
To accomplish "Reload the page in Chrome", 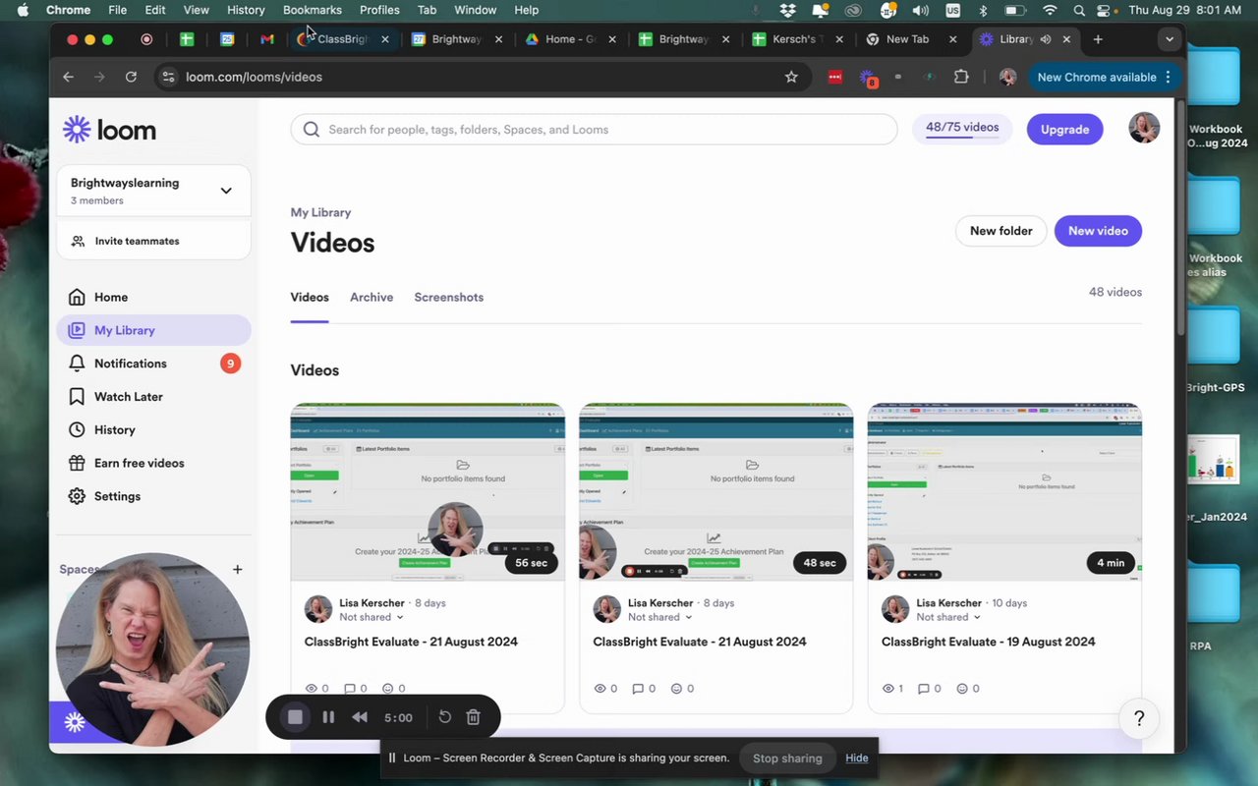I will (x=131, y=77).
